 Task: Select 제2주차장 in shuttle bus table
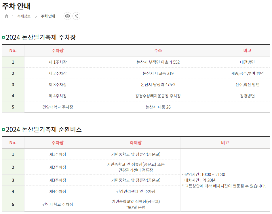click(58, 167)
